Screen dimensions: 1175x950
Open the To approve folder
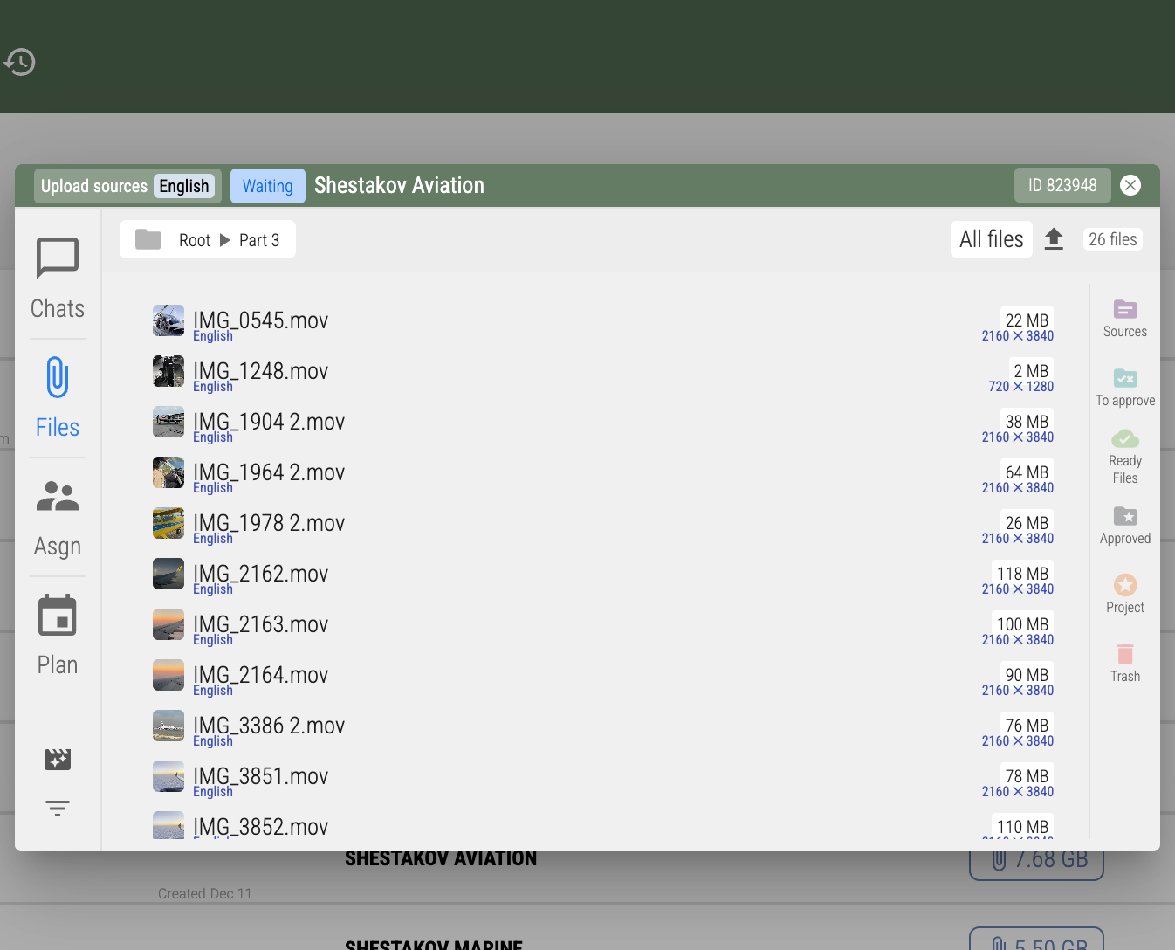point(1124,387)
